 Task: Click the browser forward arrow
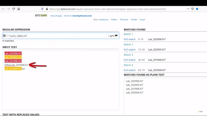[8, 9]
